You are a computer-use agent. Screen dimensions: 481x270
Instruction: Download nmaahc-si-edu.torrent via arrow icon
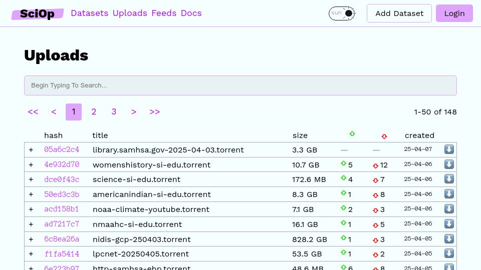point(449,224)
